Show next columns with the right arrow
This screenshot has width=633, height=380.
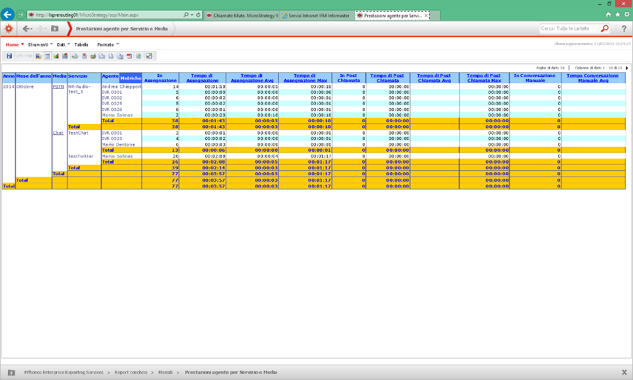pyautogui.click(x=627, y=68)
